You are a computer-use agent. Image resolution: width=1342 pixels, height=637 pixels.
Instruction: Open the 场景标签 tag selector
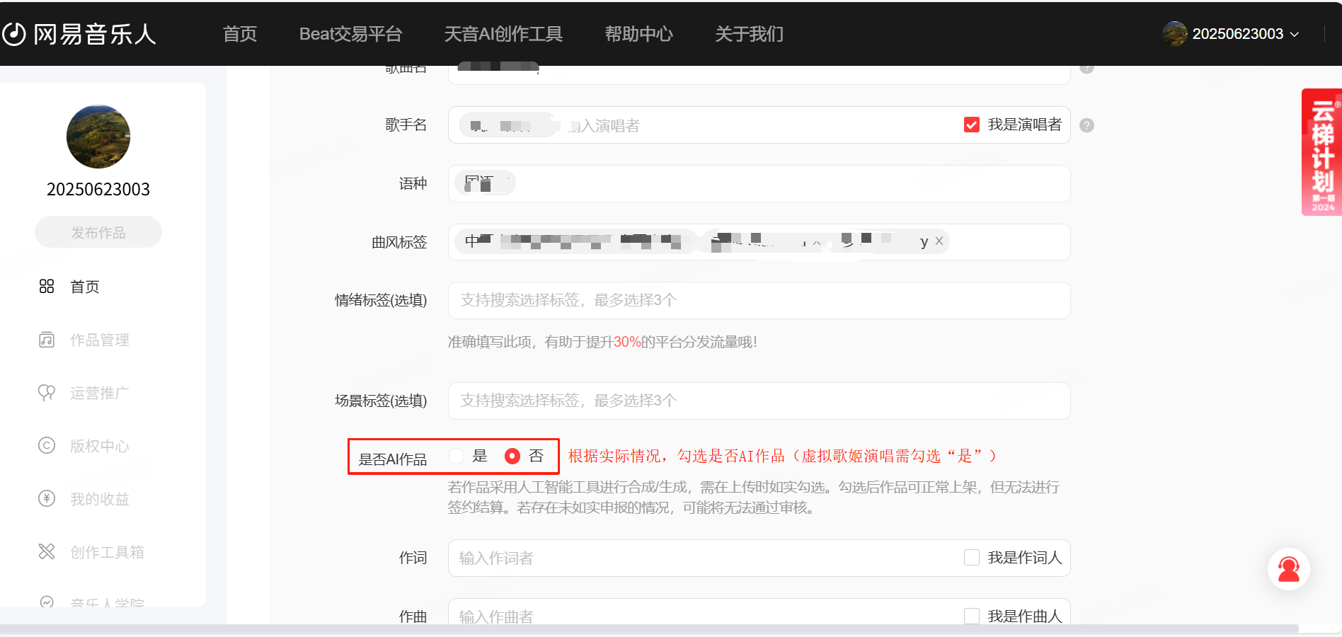pos(759,401)
